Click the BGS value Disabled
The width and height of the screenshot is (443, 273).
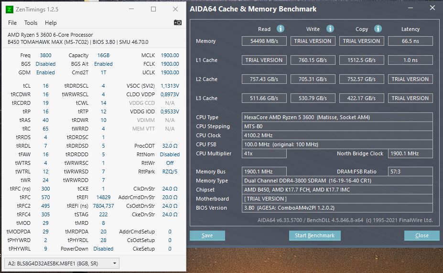(x=45, y=64)
